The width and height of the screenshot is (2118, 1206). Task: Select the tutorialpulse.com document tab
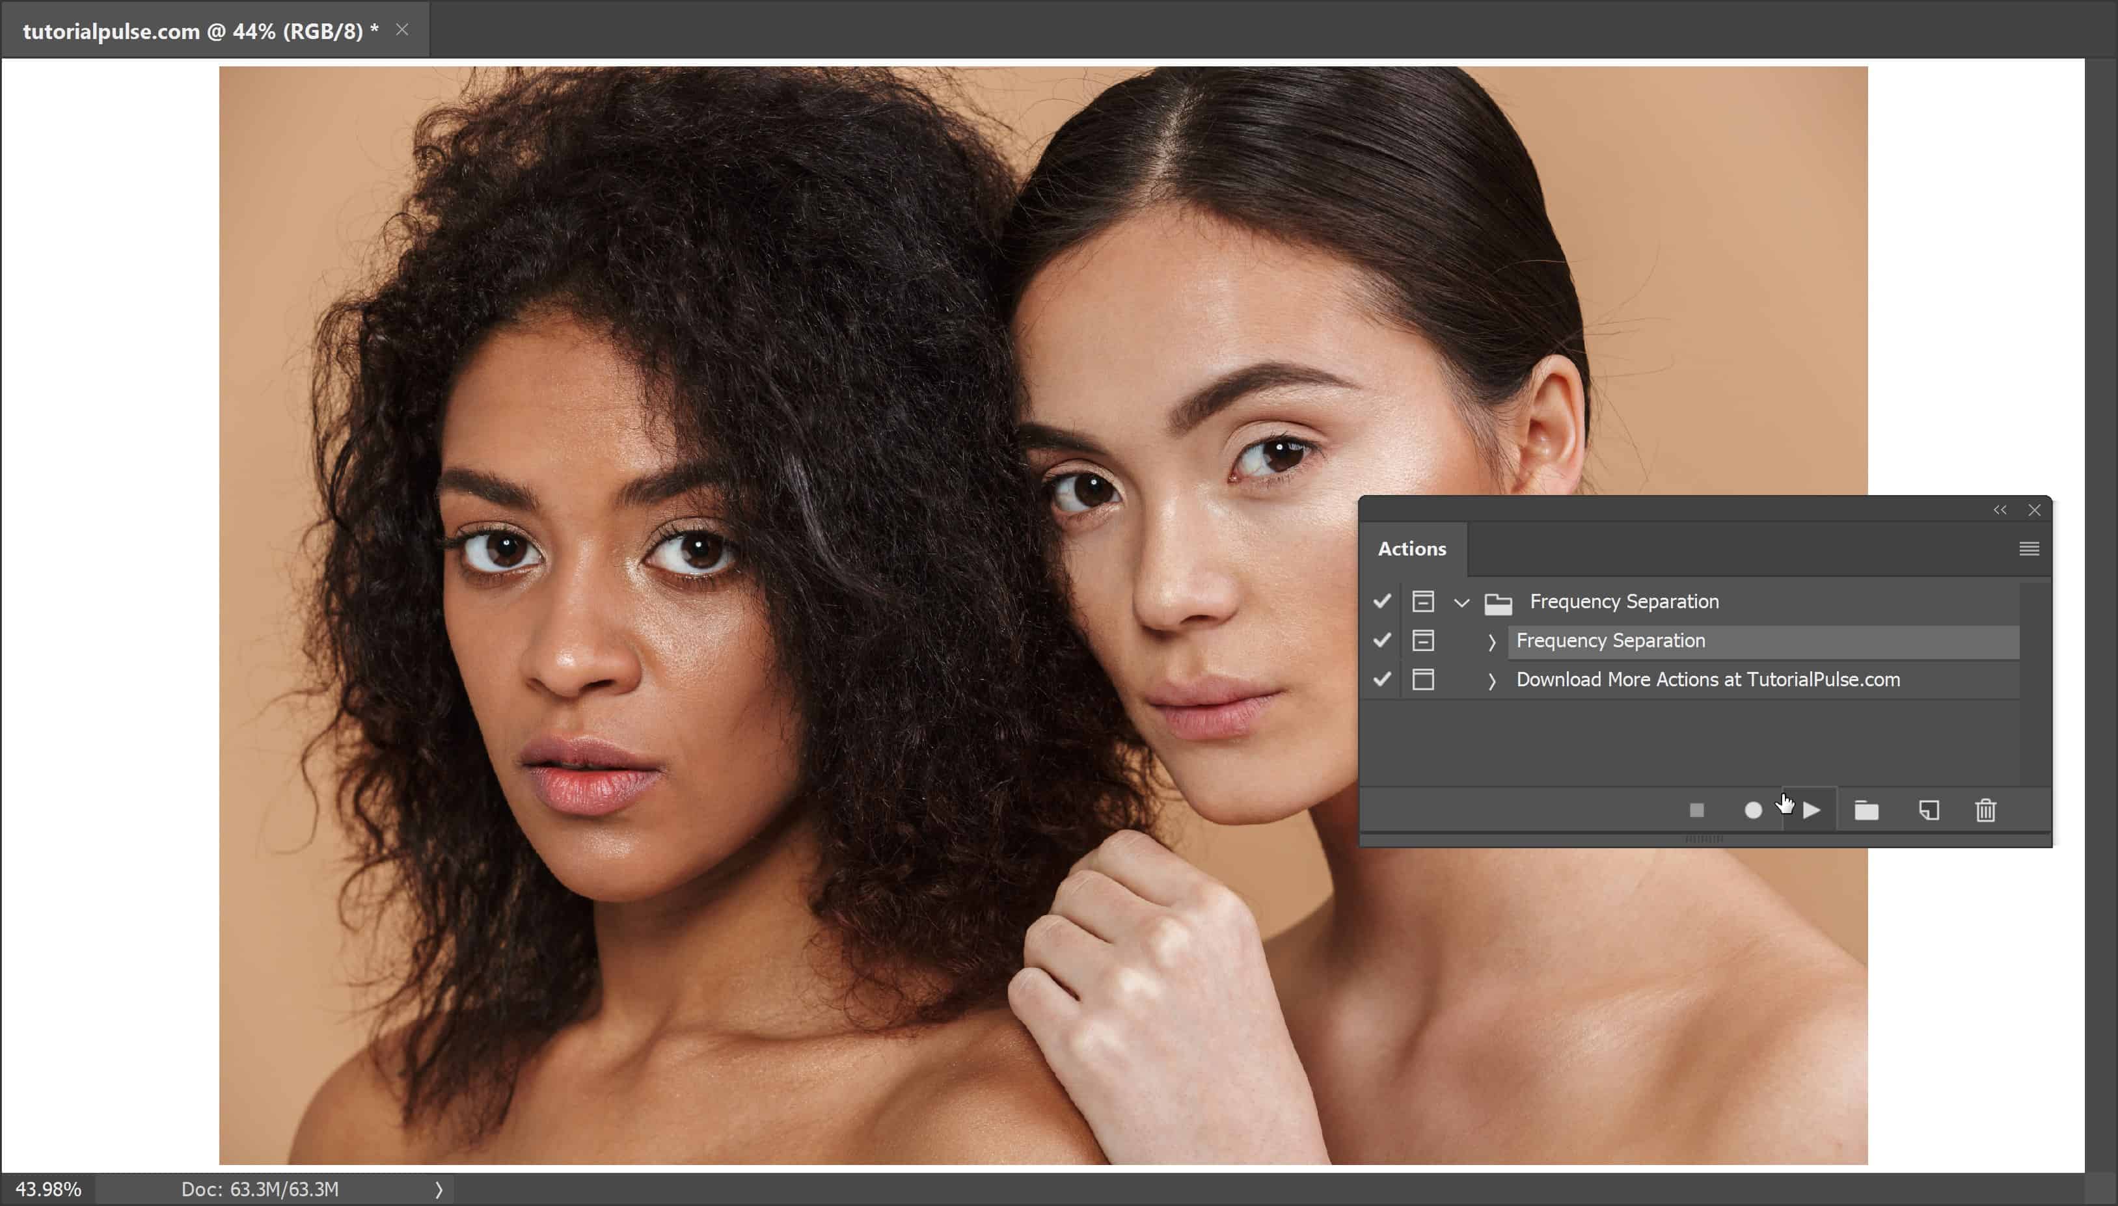(x=200, y=31)
